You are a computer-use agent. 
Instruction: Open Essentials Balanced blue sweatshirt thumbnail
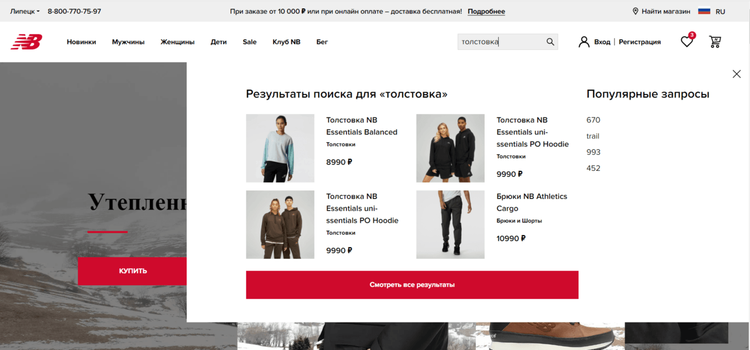[280, 148]
